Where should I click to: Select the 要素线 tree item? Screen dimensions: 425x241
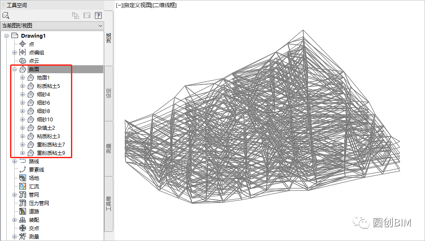[37, 170]
